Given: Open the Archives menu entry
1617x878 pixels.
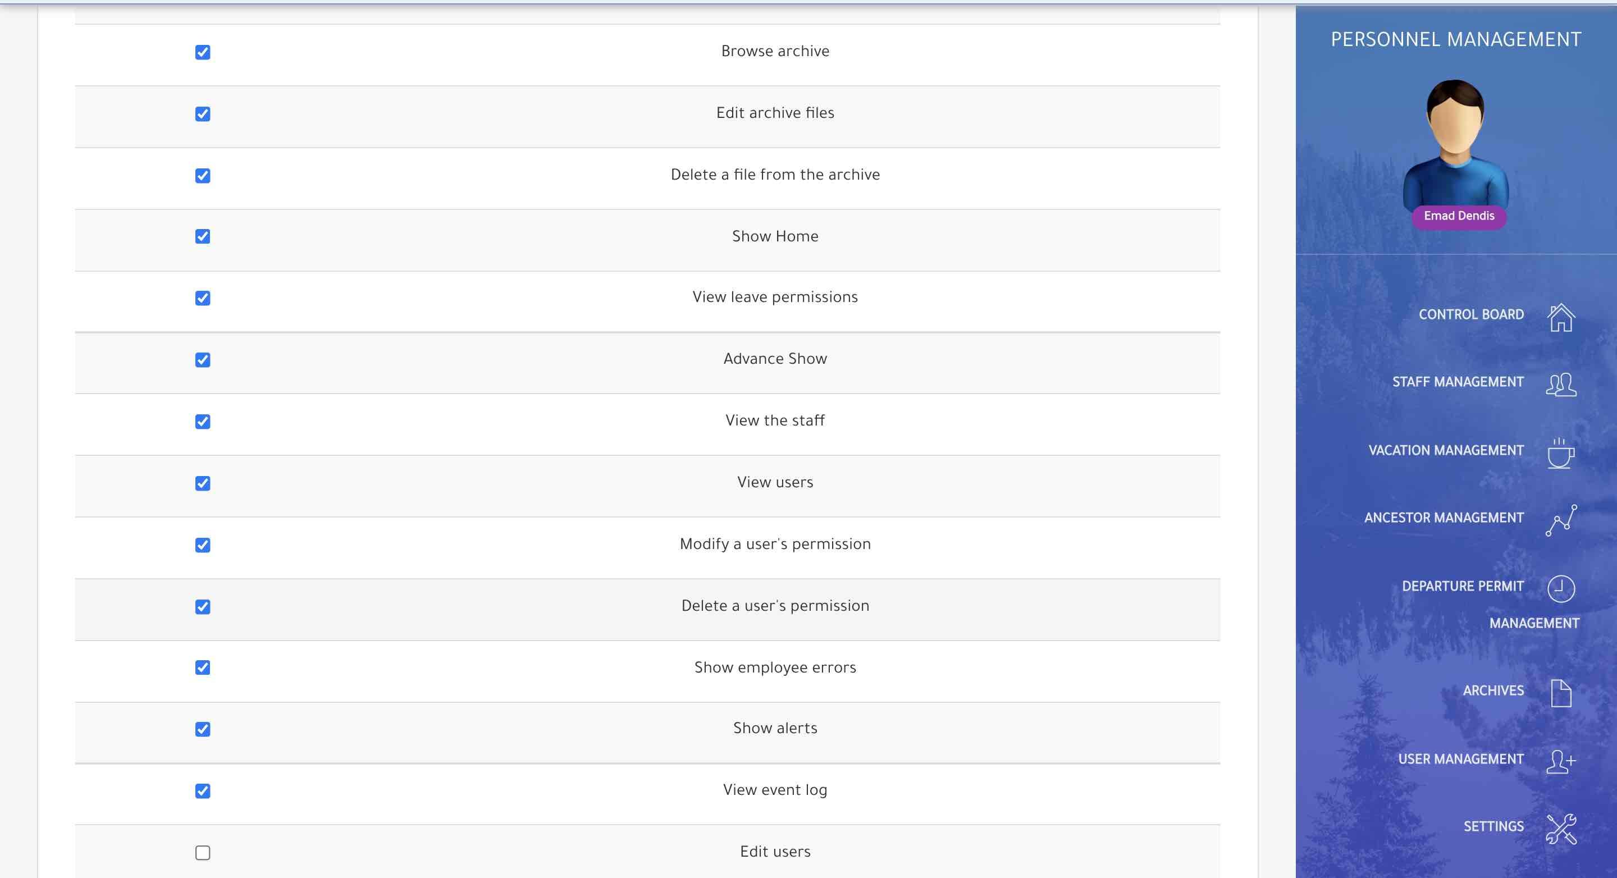Looking at the screenshot, I should [x=1493, y=691].
